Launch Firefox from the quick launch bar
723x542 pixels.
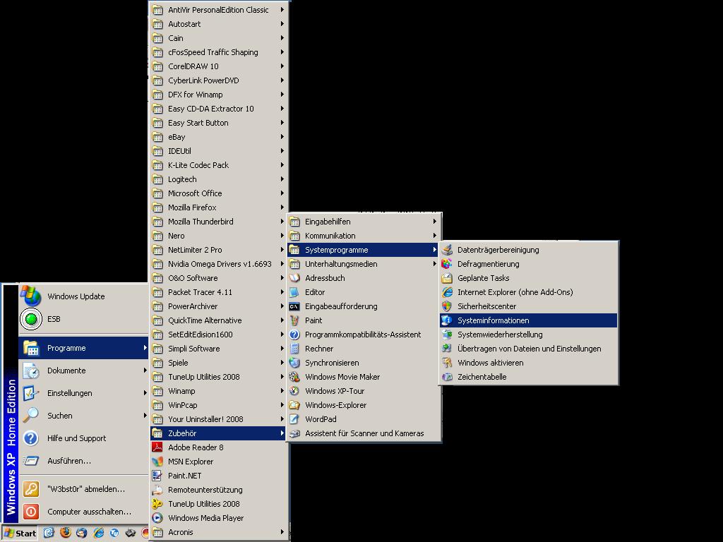coord(66,533)
